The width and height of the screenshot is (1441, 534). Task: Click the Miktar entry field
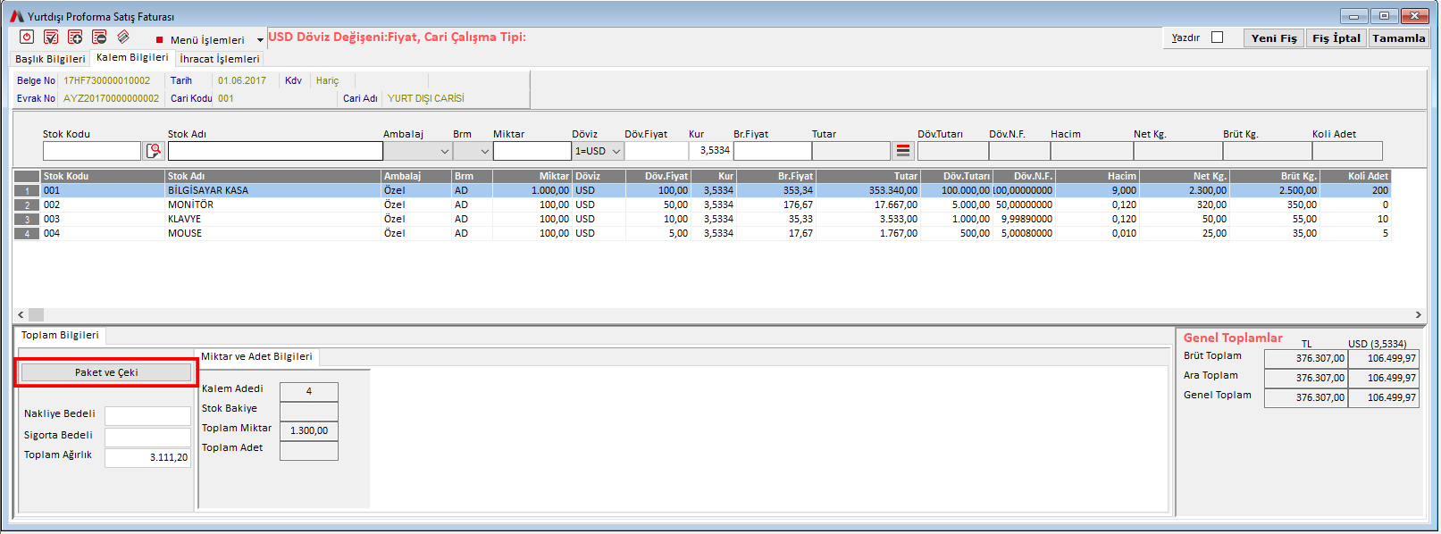pos(532,151)
